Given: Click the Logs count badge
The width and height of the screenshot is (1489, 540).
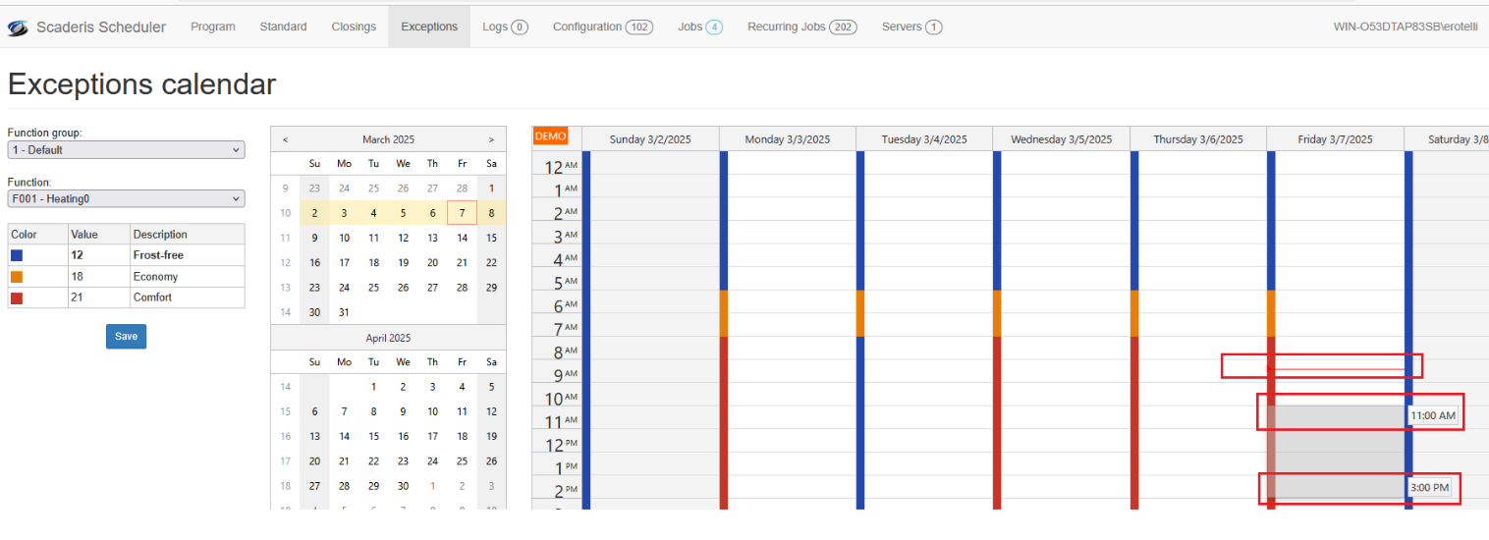Looking at the screenshot, I should pyautogui.click(x=520, y=27).
